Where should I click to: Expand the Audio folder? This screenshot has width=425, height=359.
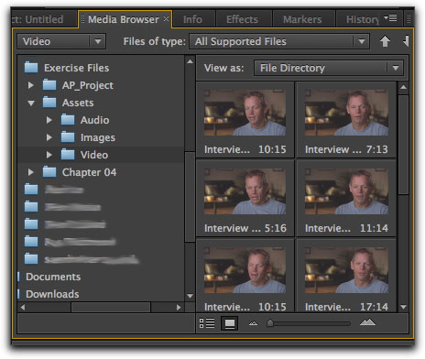coord(49,120)
